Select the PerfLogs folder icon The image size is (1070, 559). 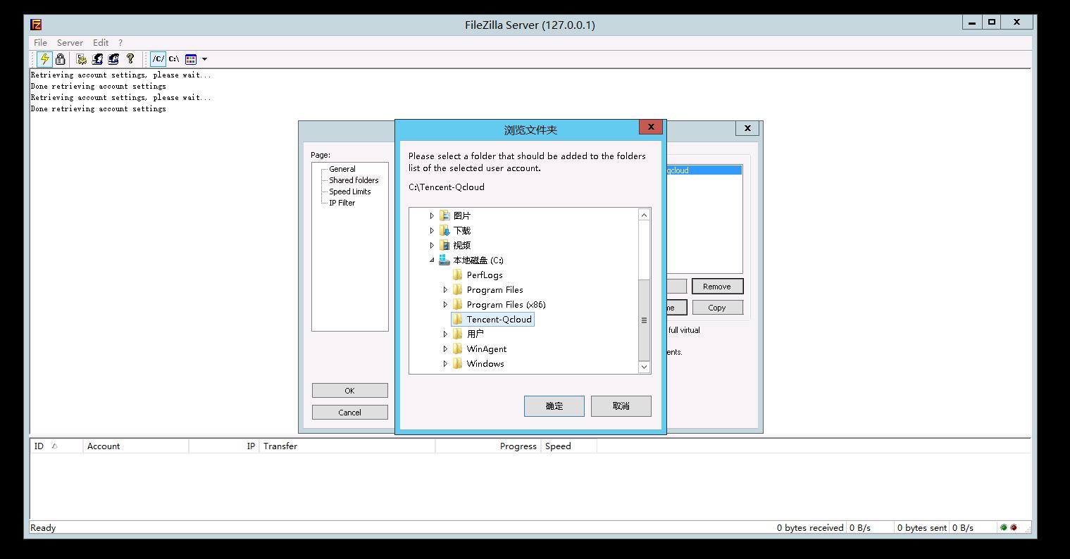(458, 275)
